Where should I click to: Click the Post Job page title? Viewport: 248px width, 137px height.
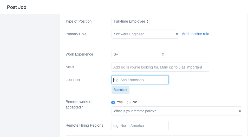coord(17,7)
